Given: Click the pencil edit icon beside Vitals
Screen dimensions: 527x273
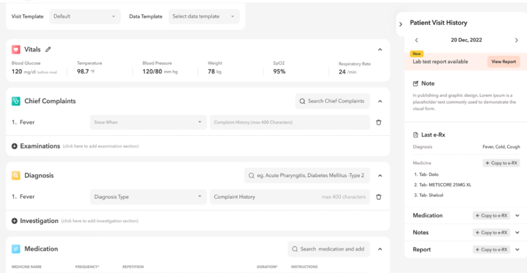Looking at the screenshot, I should [x=48, y=50].
